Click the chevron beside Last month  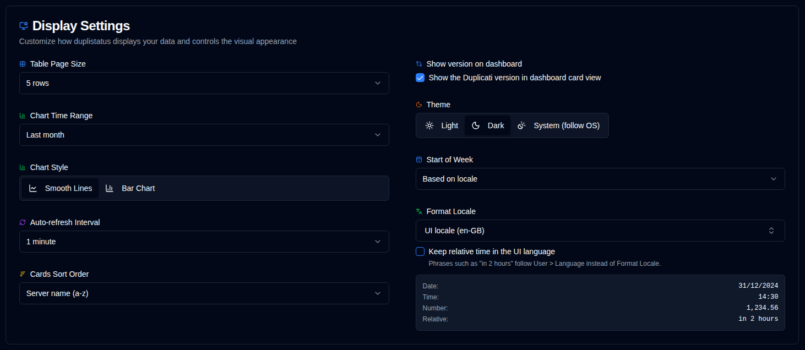point(378,135)
